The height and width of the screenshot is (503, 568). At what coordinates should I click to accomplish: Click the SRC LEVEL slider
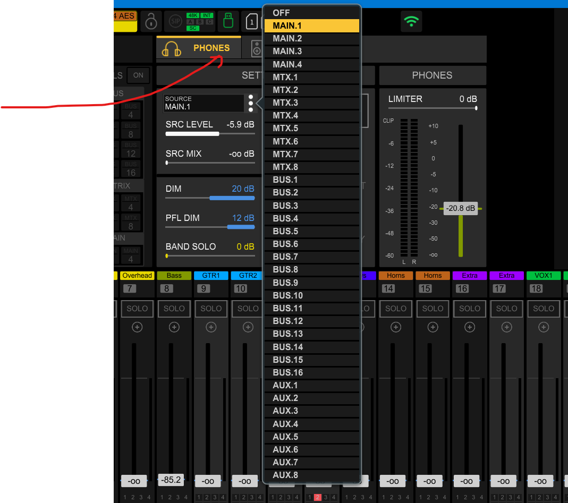point(210,134)
